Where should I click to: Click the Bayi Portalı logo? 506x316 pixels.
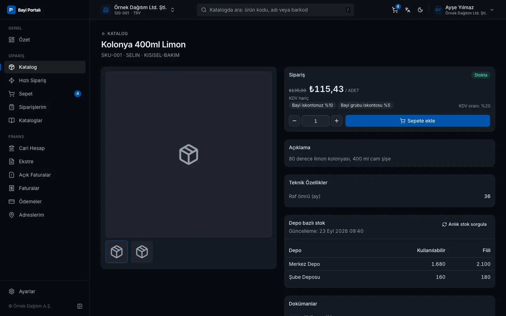click(24, 10)
